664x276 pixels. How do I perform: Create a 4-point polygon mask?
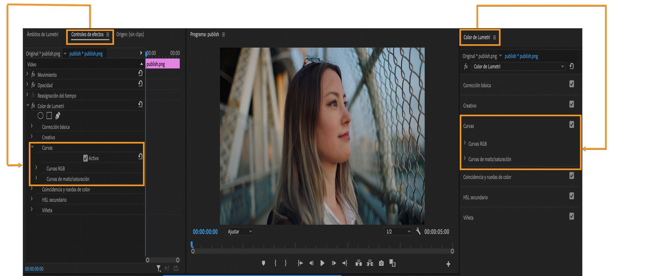coord(49,116)
